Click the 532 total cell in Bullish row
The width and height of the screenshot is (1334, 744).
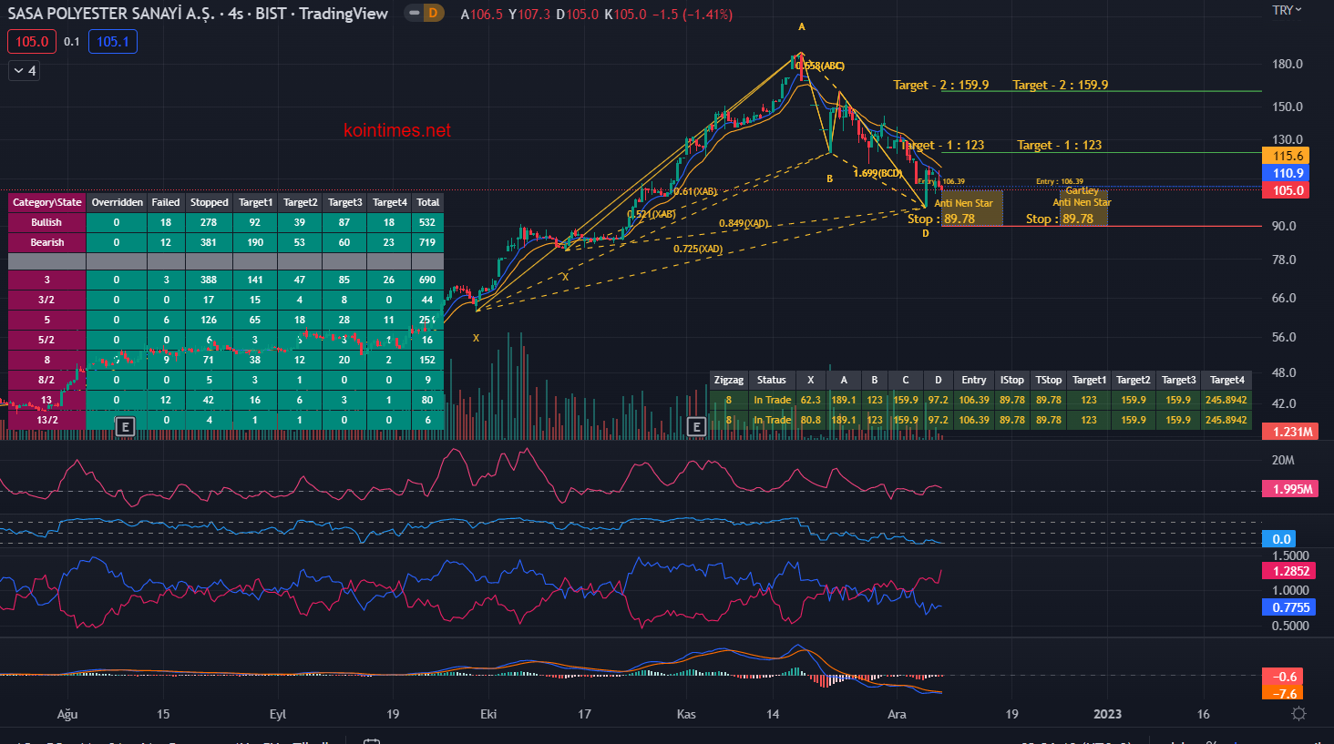pos(427,222)
